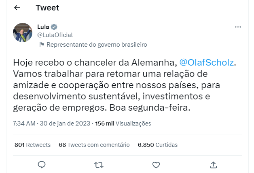Retweet this tweet using the arrows icon
The width and height of the screenshot is (254, 173).
98,165
